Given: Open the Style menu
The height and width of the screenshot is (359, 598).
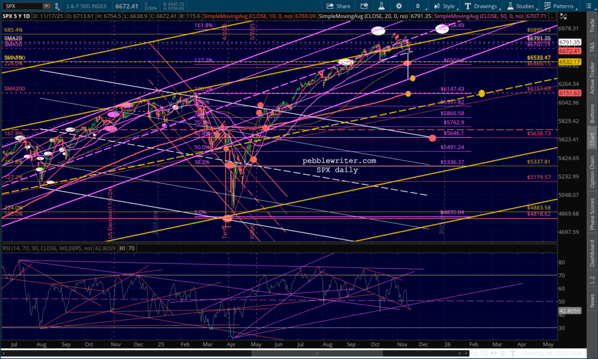Looking at the screenshot, I should [x=446, y=6].
